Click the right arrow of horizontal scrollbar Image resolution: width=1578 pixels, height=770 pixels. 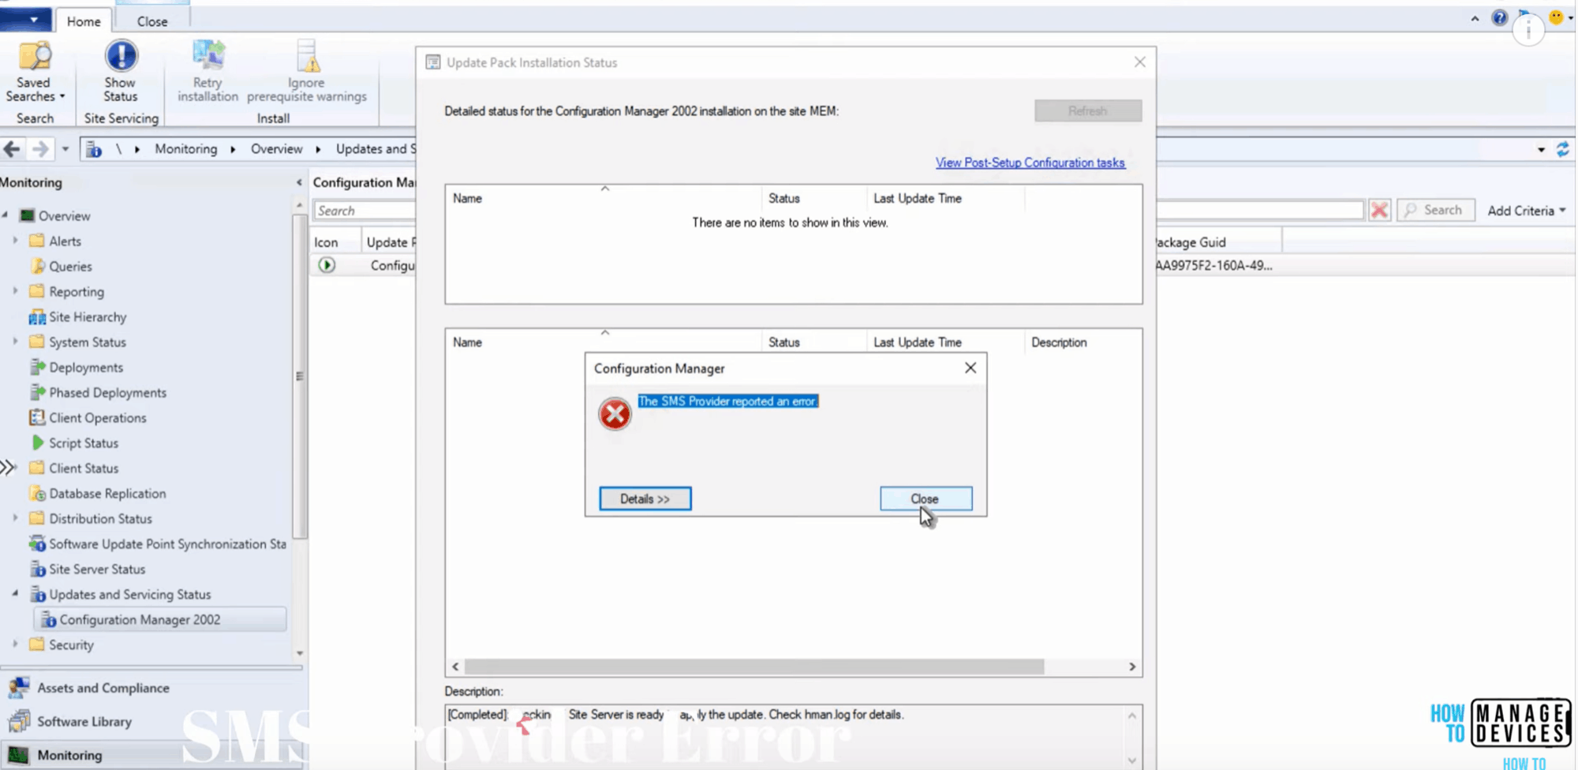pyautogui.click(x=1132, y=667)
